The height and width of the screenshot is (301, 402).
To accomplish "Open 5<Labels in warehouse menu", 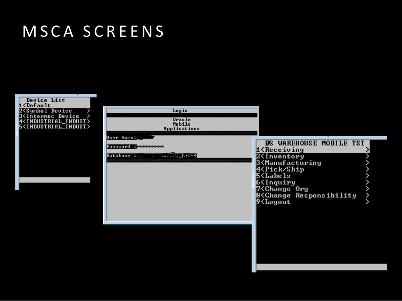I will 313,176.
